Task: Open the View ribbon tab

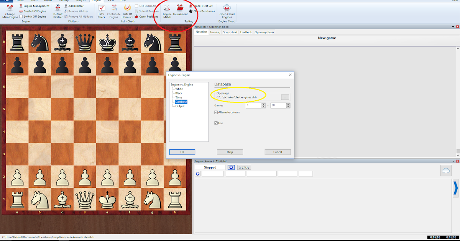Action: click(x=111, y=1)
